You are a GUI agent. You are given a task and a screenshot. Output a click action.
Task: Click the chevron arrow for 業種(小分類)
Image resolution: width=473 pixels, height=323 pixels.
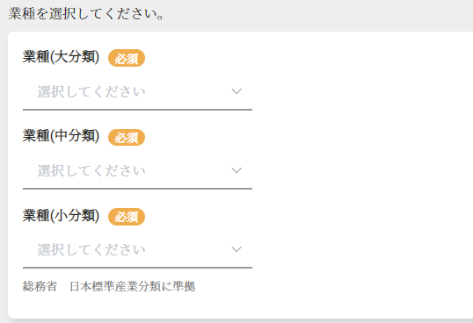tap(236, 249)
